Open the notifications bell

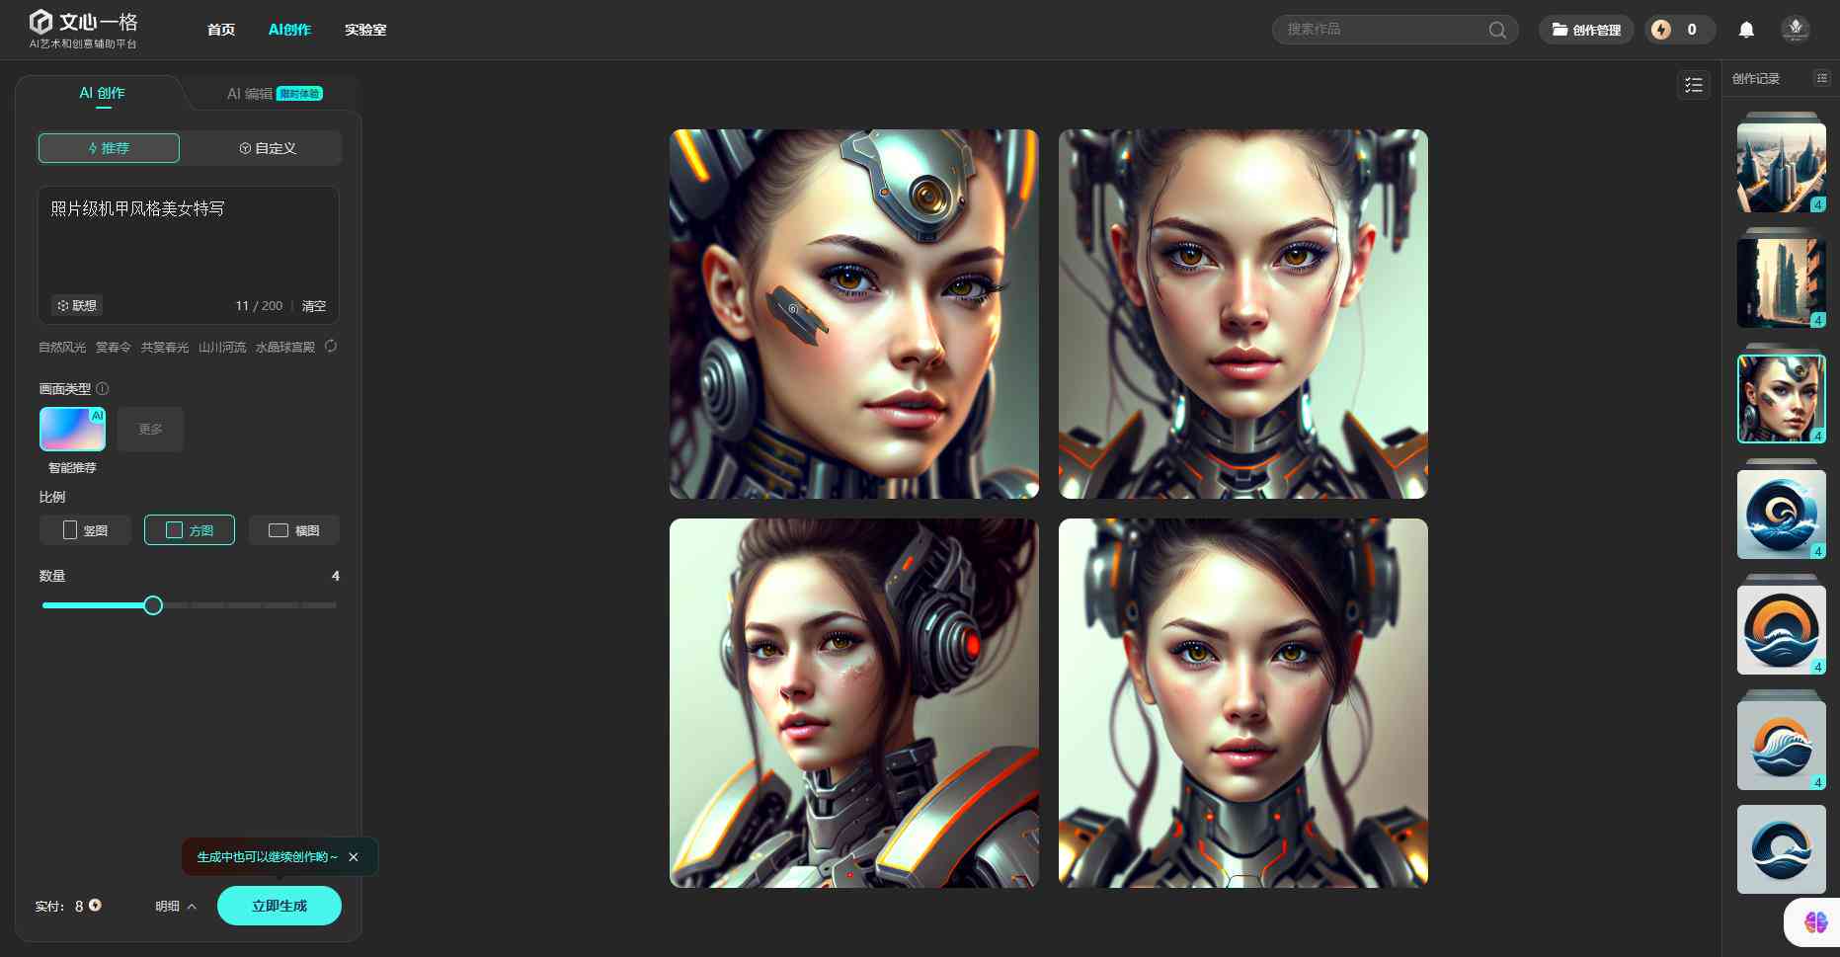click(1746, 30)
